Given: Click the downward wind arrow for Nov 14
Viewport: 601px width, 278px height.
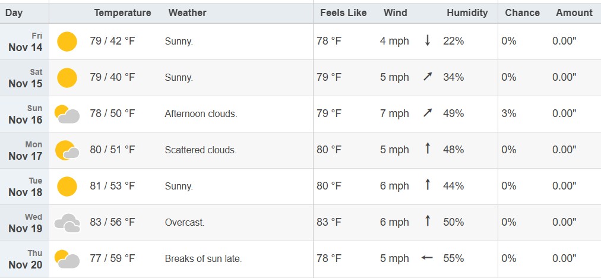Looking at the screenshot, I should (x=427, y=41).
